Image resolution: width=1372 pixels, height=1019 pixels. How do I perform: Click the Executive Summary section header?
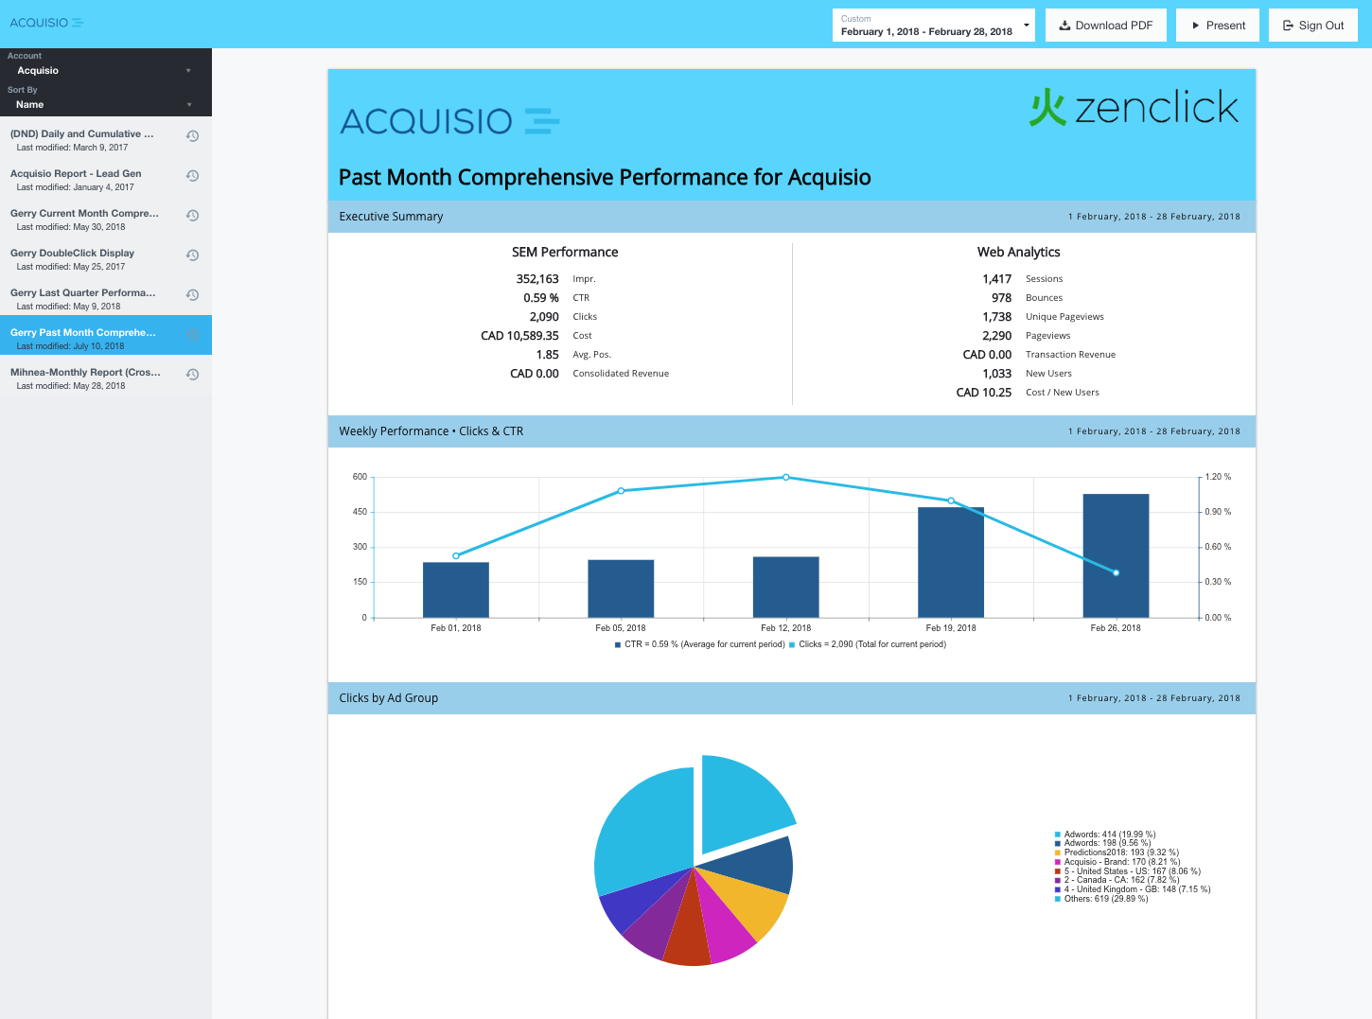[792, 217]
